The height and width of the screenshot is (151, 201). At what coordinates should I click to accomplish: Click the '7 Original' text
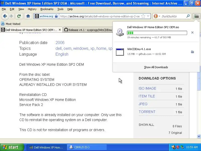coord(175,133)
